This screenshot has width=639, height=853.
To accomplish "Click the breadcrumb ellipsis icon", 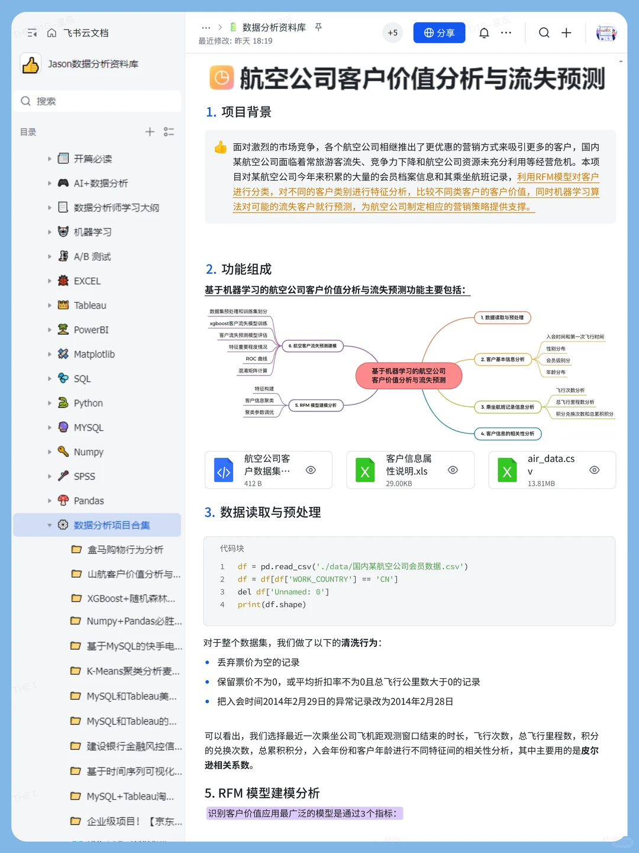I will coord(206,27).
